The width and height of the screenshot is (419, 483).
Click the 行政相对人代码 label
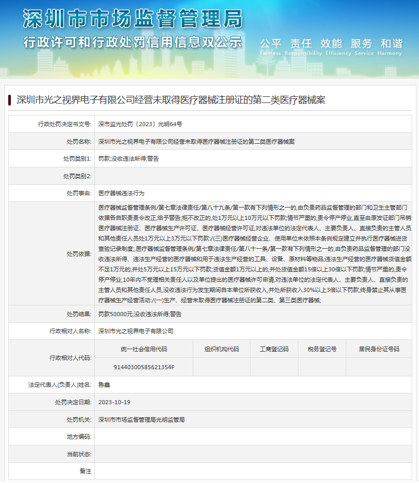click(70, 358)
